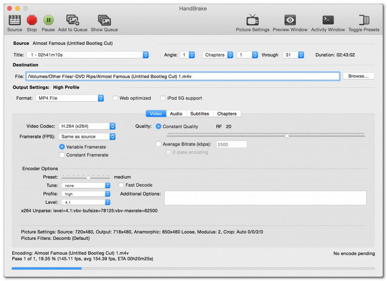Open the Preview Window
The height and width of the screenshot is (281, 387).
click(290, 20)
